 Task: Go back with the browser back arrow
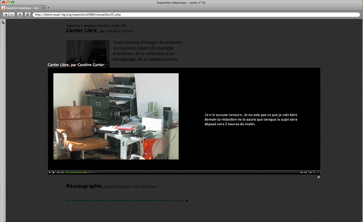(6, 15)
